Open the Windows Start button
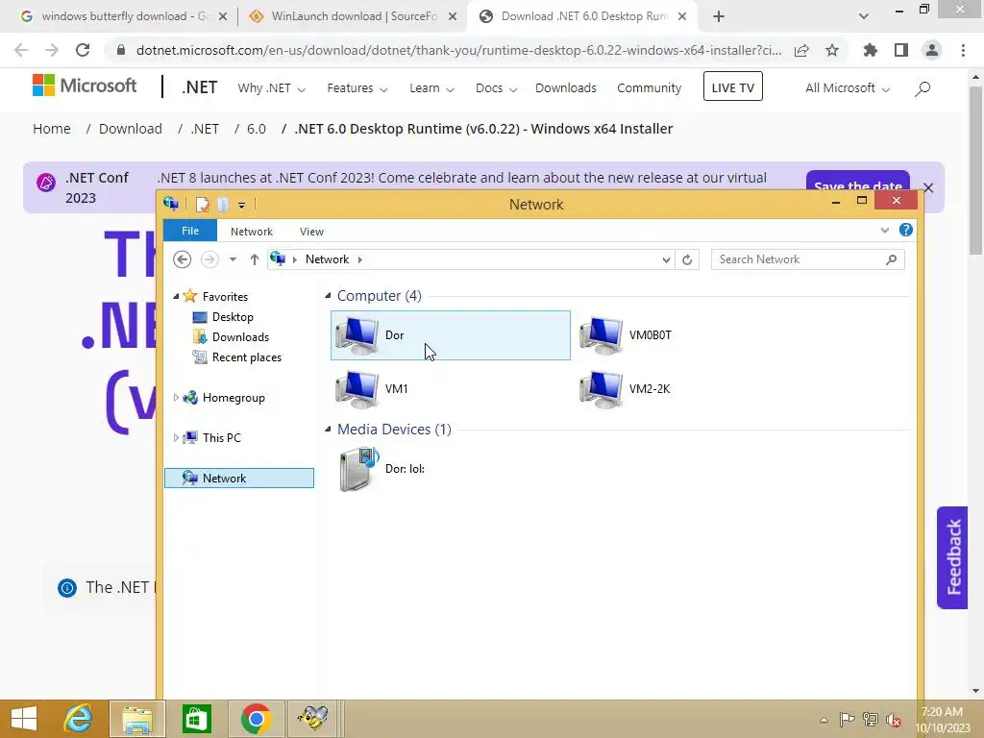 24,719
